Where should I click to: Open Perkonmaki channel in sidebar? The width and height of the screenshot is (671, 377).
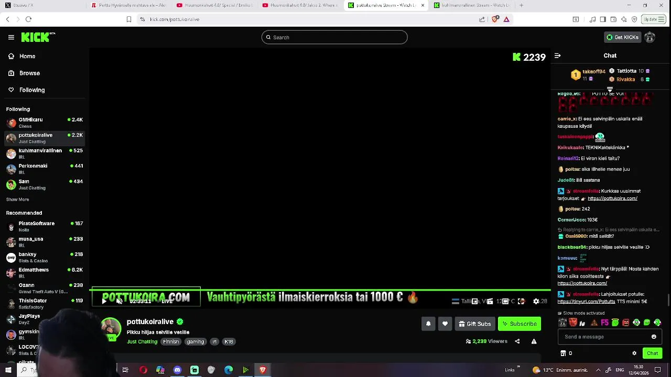45,169
